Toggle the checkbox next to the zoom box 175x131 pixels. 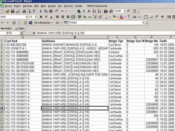pos(129,11)
